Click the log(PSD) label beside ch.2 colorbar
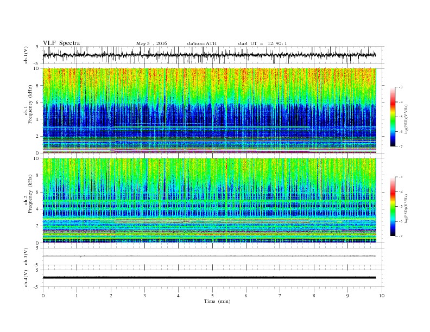The image size is (430, 332). (x=407, y=208)
